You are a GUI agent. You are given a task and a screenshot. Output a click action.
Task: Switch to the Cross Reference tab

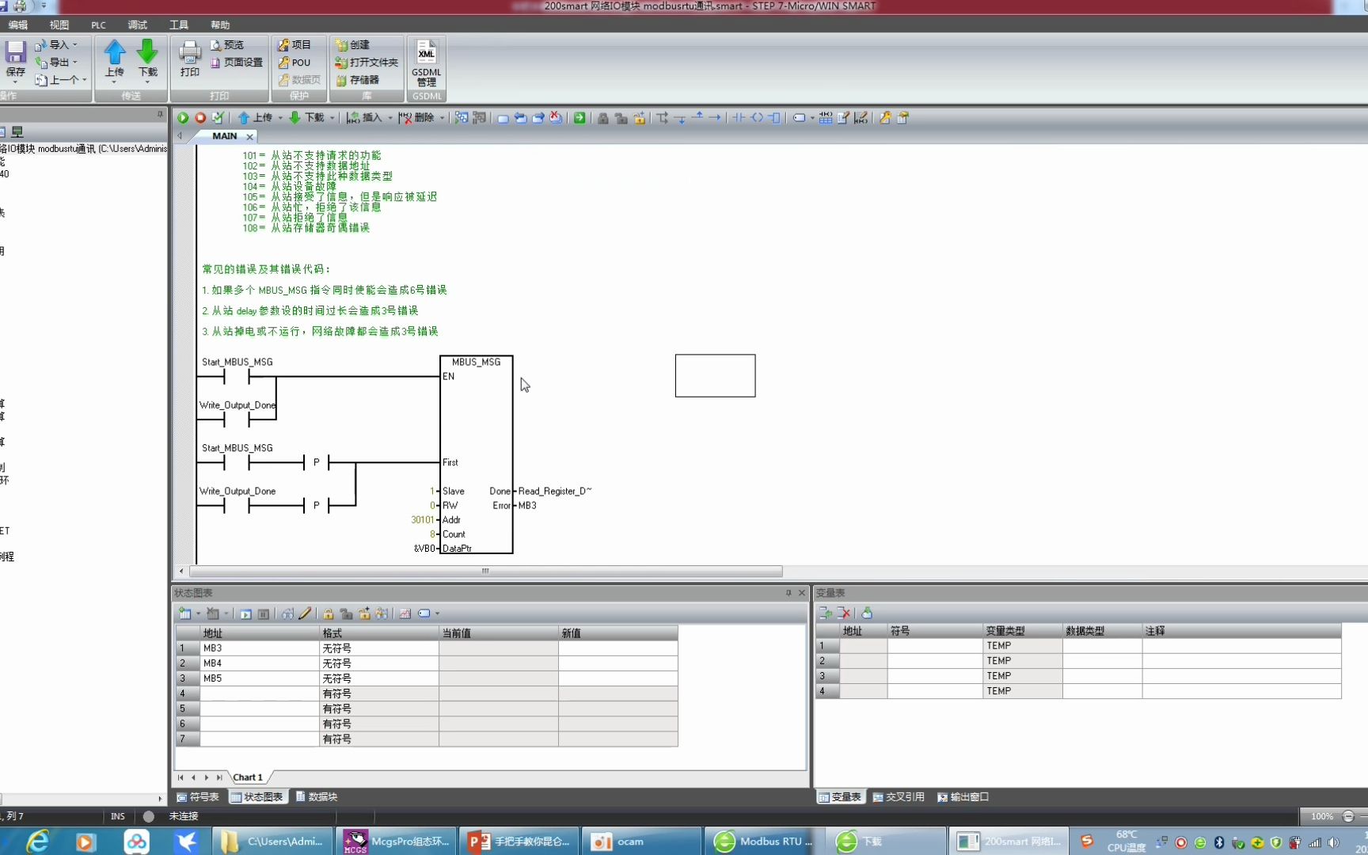899,796
